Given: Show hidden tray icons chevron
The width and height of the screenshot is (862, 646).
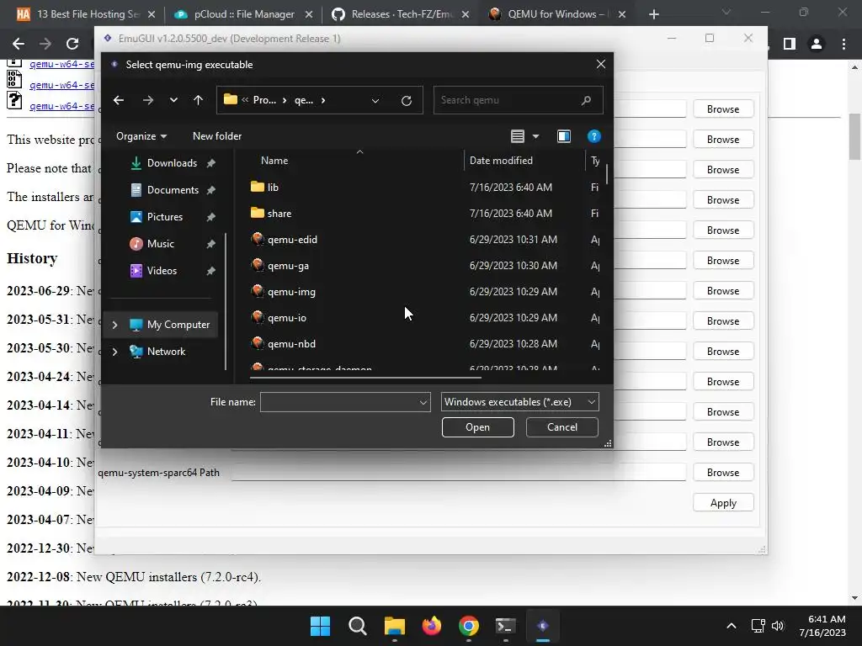Looking at the screenshot, I should (x=732, y=626).
